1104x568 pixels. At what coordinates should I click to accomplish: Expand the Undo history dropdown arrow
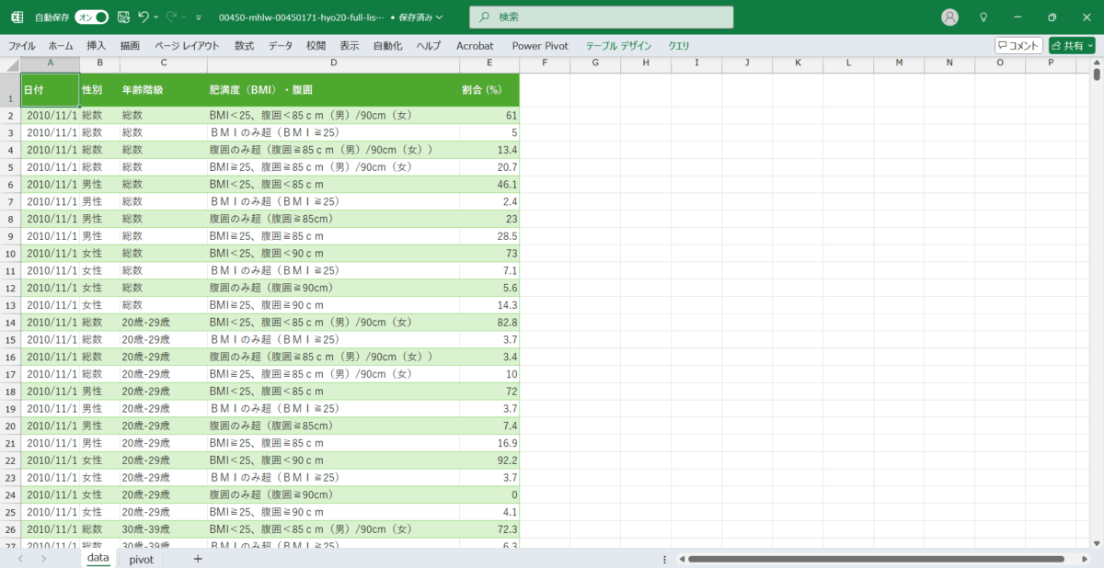(156, 17)
